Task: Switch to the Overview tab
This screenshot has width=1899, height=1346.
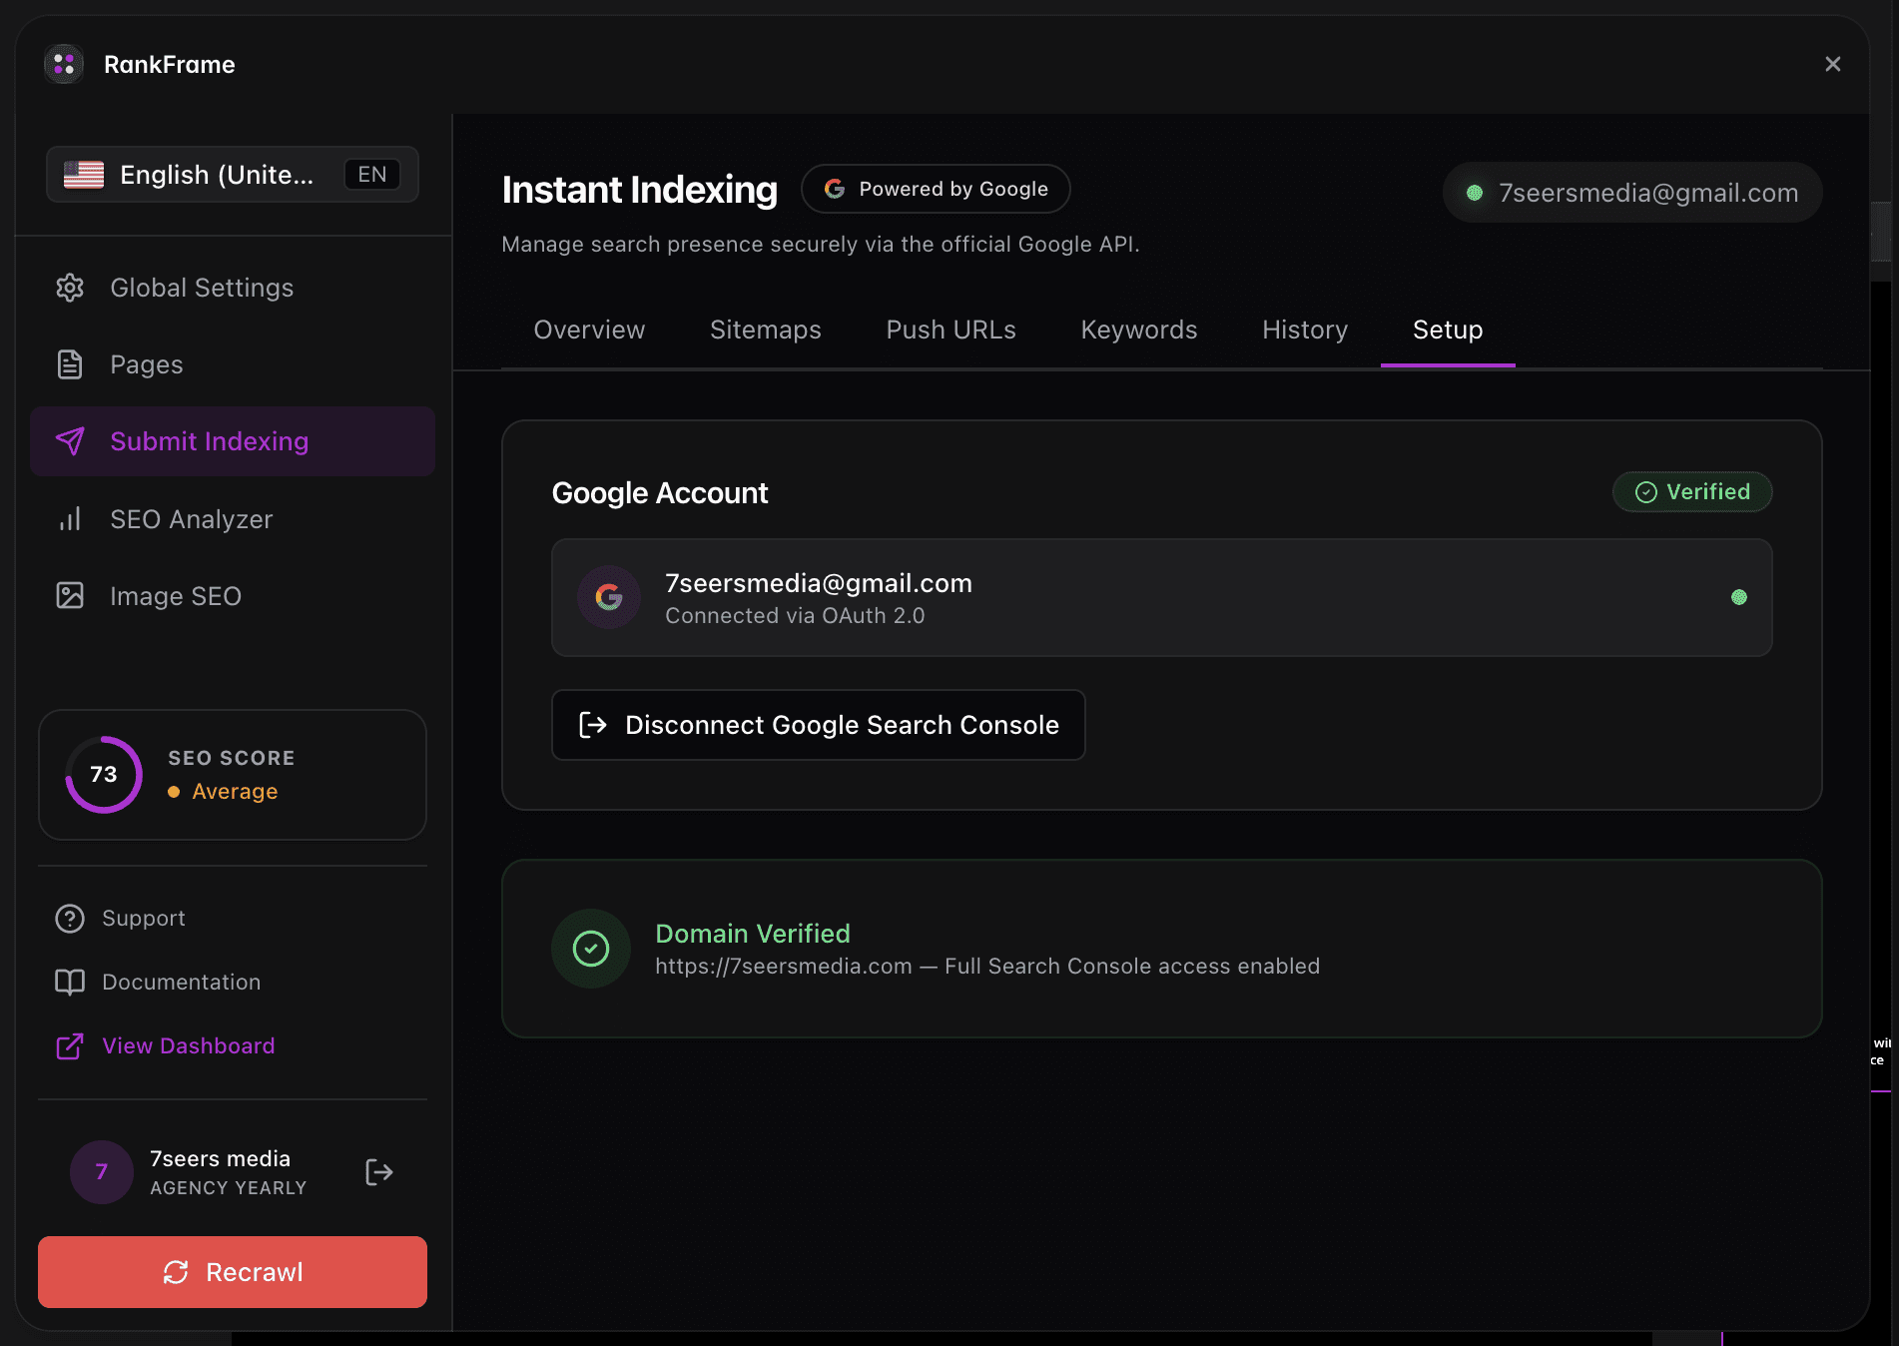Action: click(590, 330)
